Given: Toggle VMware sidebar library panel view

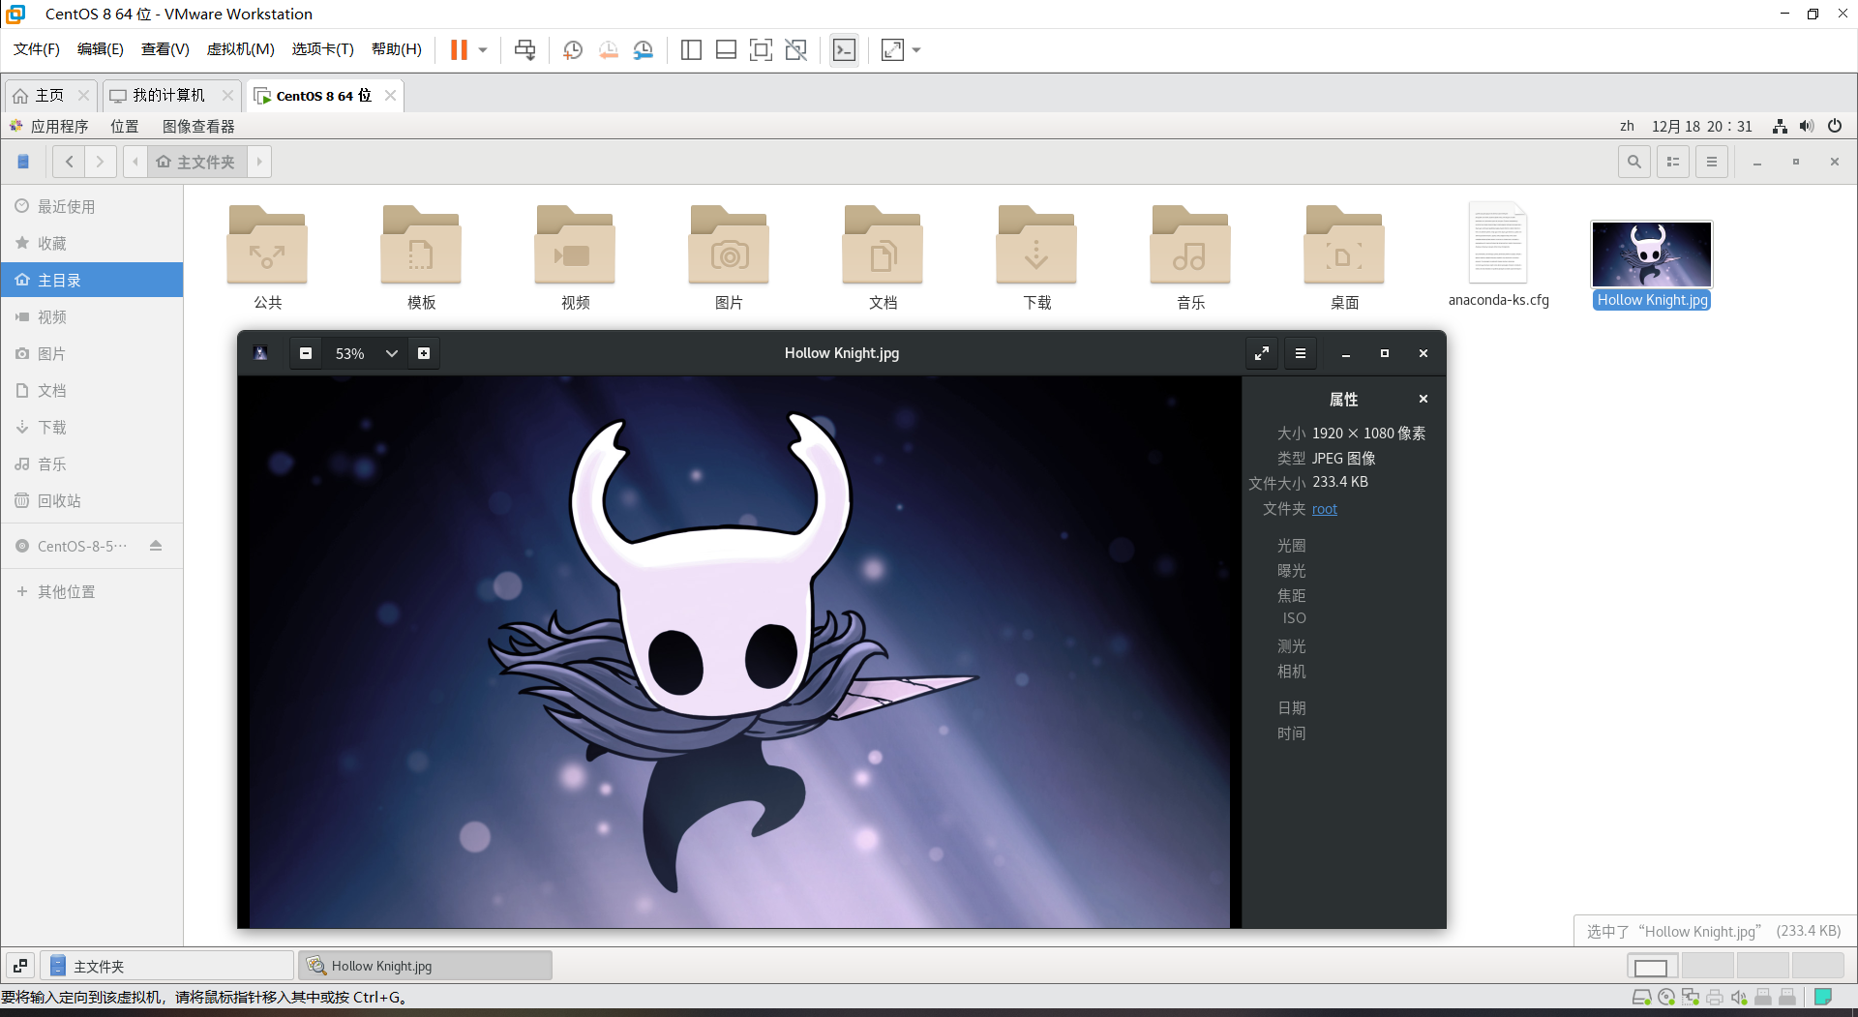Looking at the screenshot, I should pos(691,50).
